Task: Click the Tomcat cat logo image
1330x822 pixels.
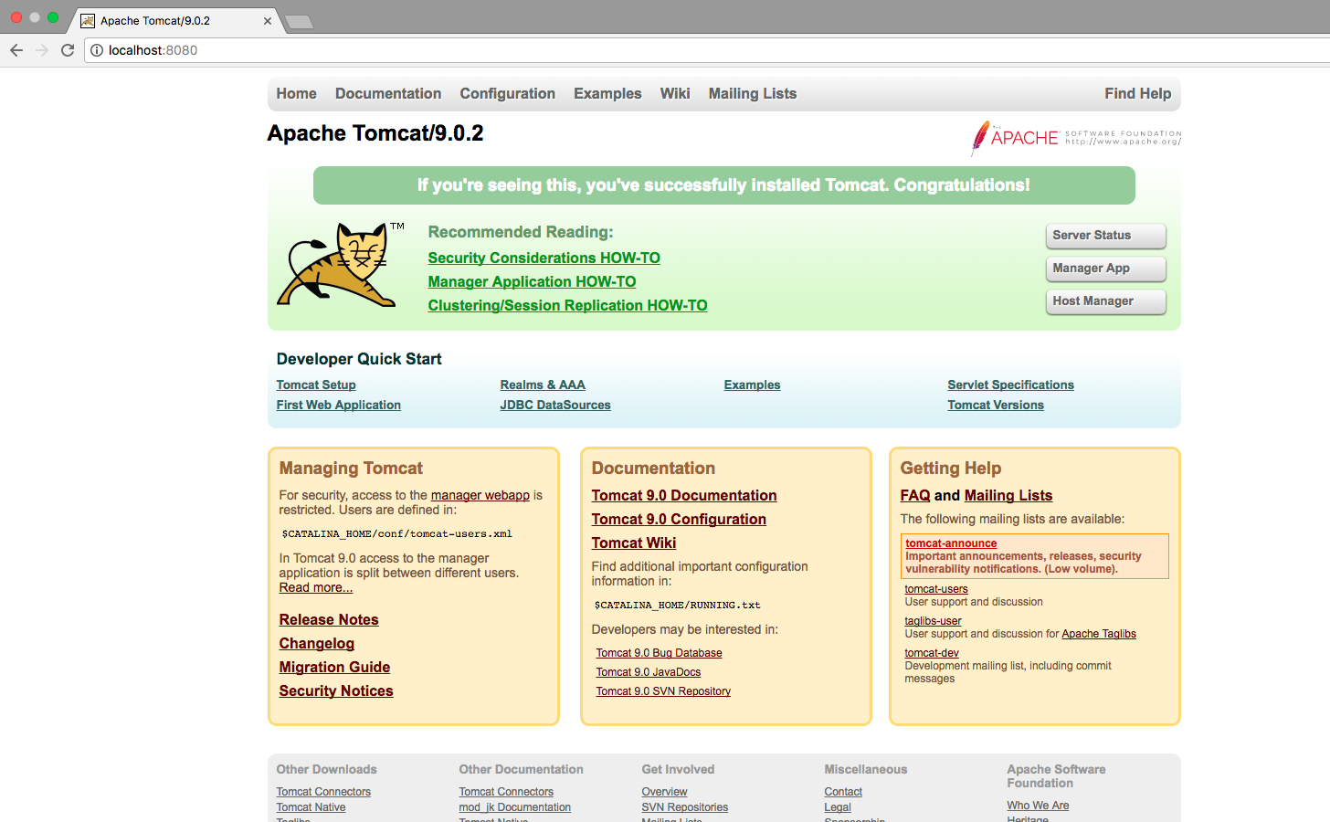Action: 341,264
